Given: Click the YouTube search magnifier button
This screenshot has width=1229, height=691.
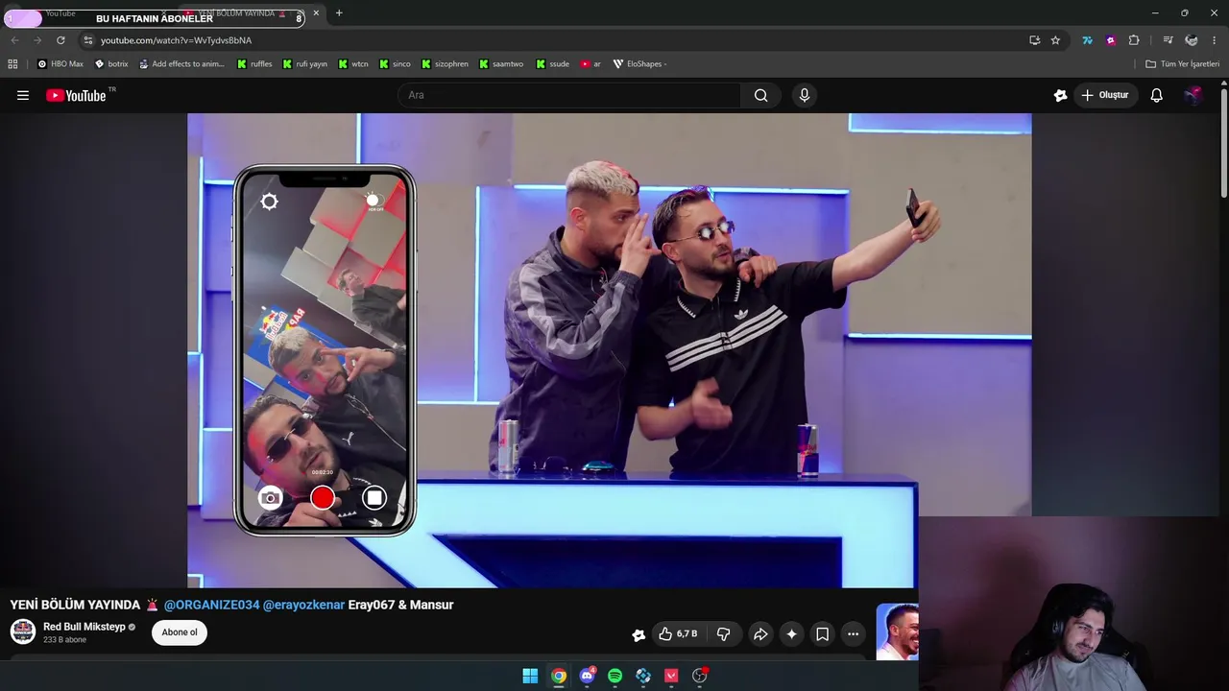Looking at the screenshot, I should pyautogui.click(x=761, y=95).
